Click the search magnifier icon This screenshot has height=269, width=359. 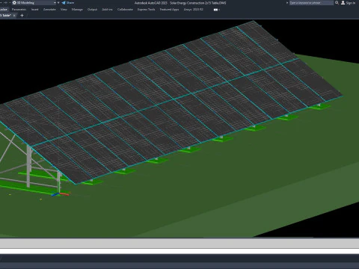click(337, 3)
